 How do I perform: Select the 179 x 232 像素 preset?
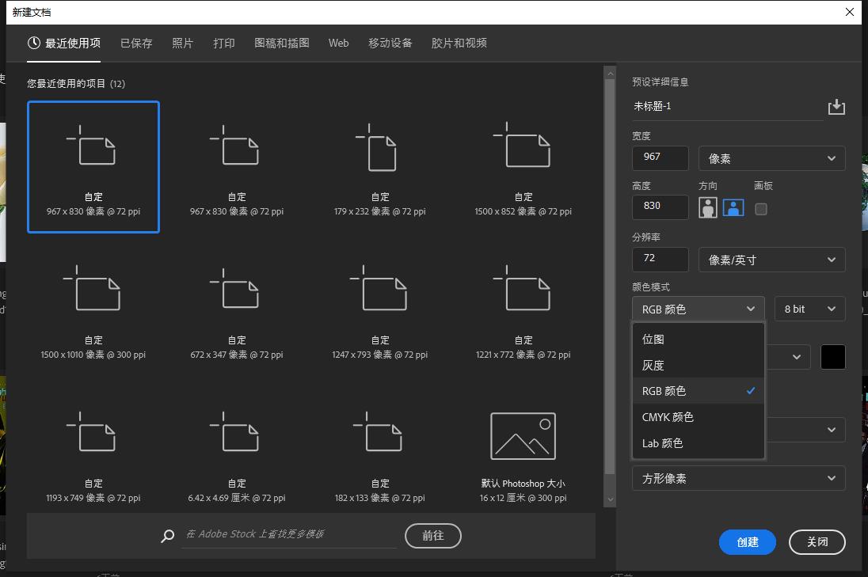380,166
